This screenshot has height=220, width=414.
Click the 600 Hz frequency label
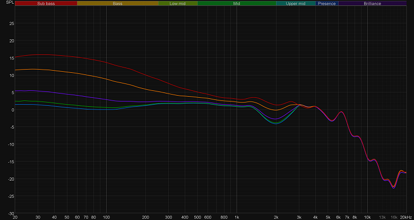click(x=208, y=217)
